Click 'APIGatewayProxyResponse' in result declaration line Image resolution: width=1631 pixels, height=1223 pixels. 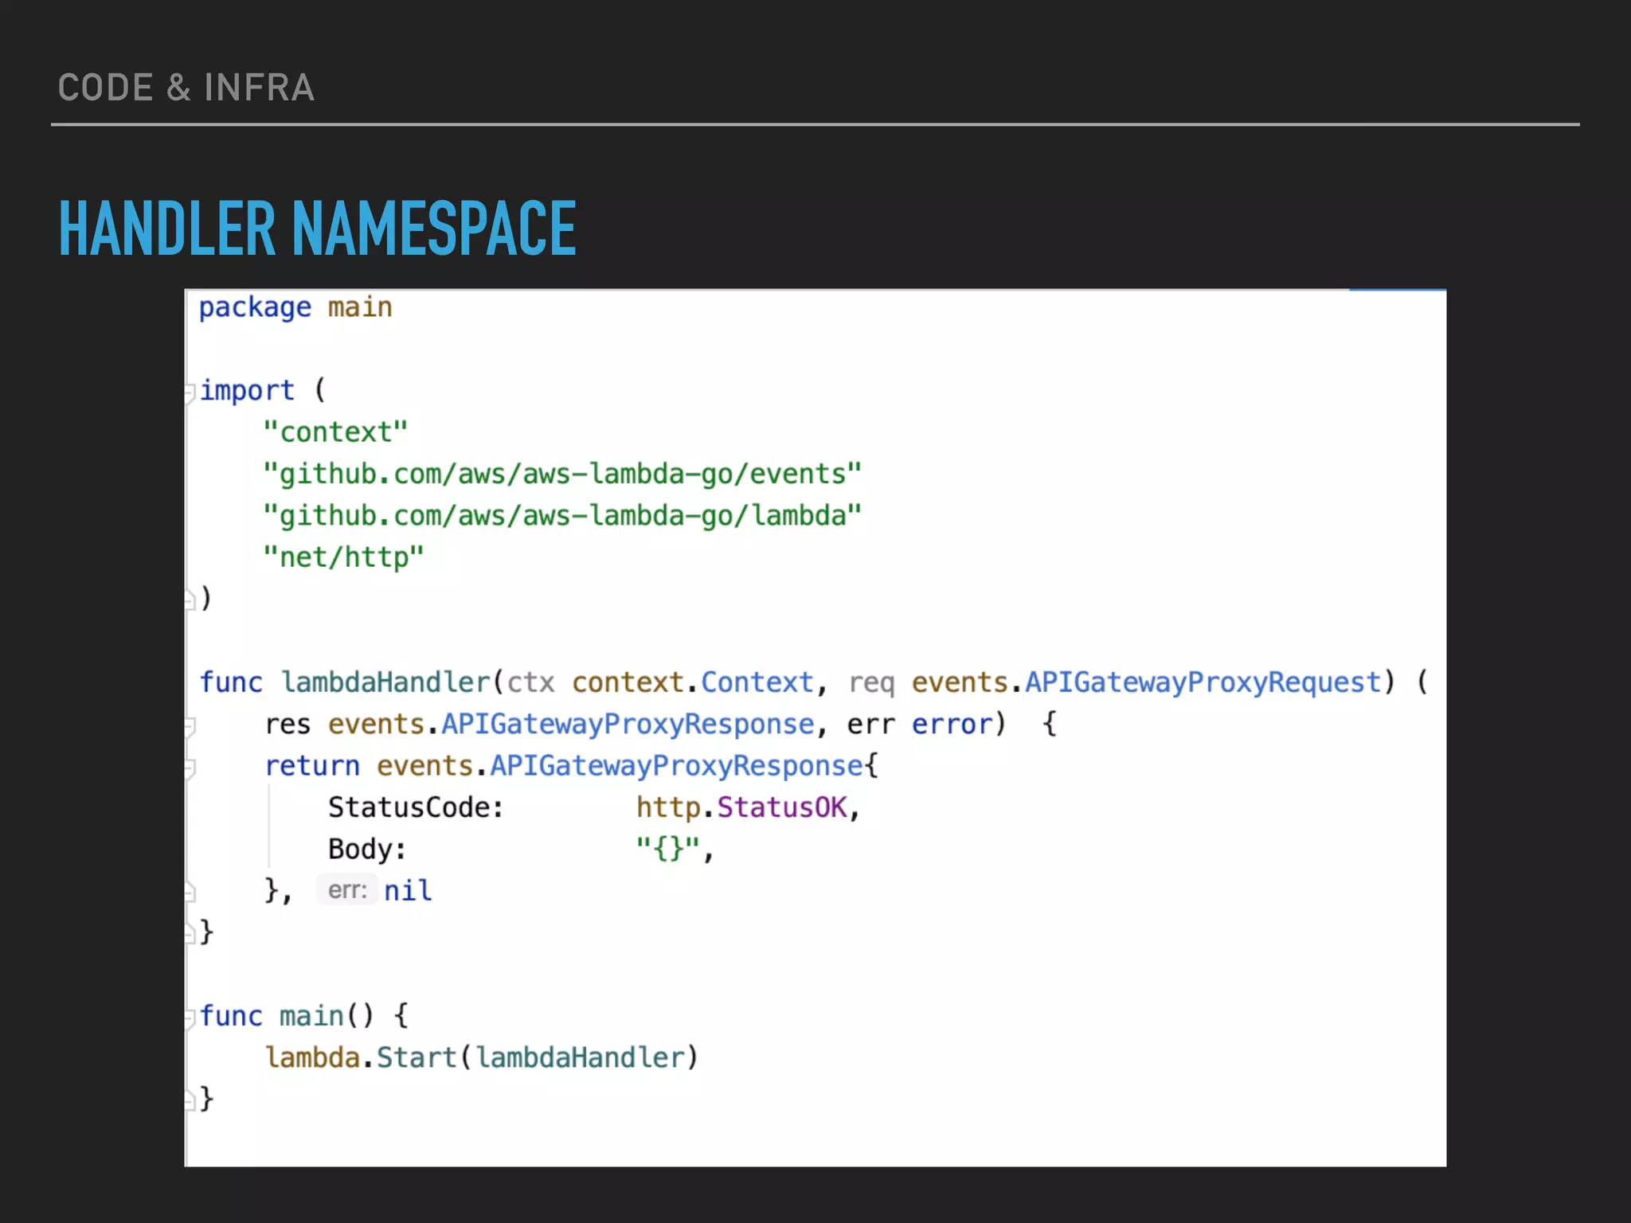point(628,725)
